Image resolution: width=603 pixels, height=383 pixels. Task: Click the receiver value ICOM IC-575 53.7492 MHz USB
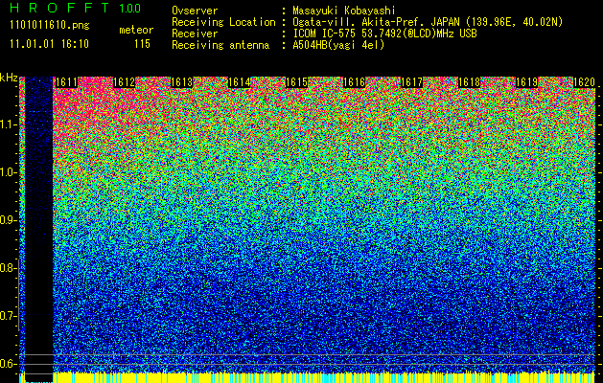point(384,34)
